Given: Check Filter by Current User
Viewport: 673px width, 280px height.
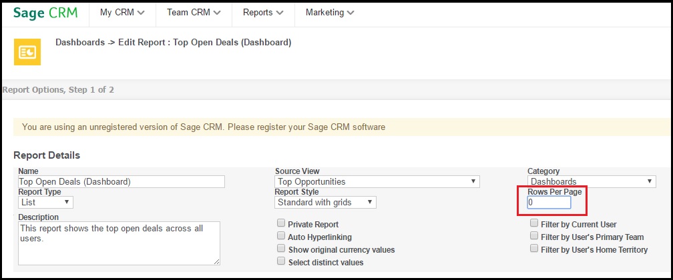Looking at the screenshot, I should (534, 223).
